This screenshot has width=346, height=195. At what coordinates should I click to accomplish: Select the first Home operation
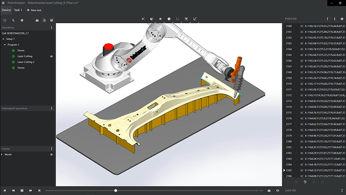point(21,51)
